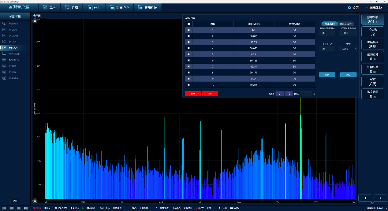
Task: Click the monitor icon above the PSCAN item
Action: 4,24
